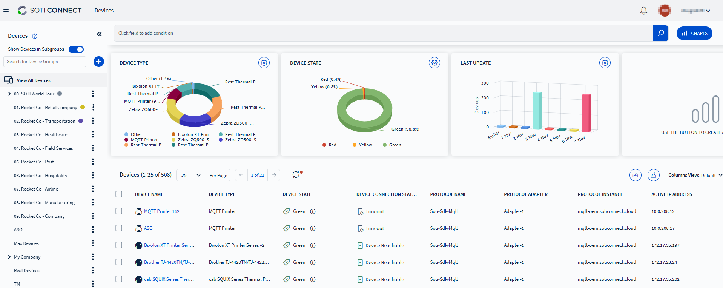Click MQTT Printer legend swatch
This screenshot has height=288, width=723.
point(126,140)
